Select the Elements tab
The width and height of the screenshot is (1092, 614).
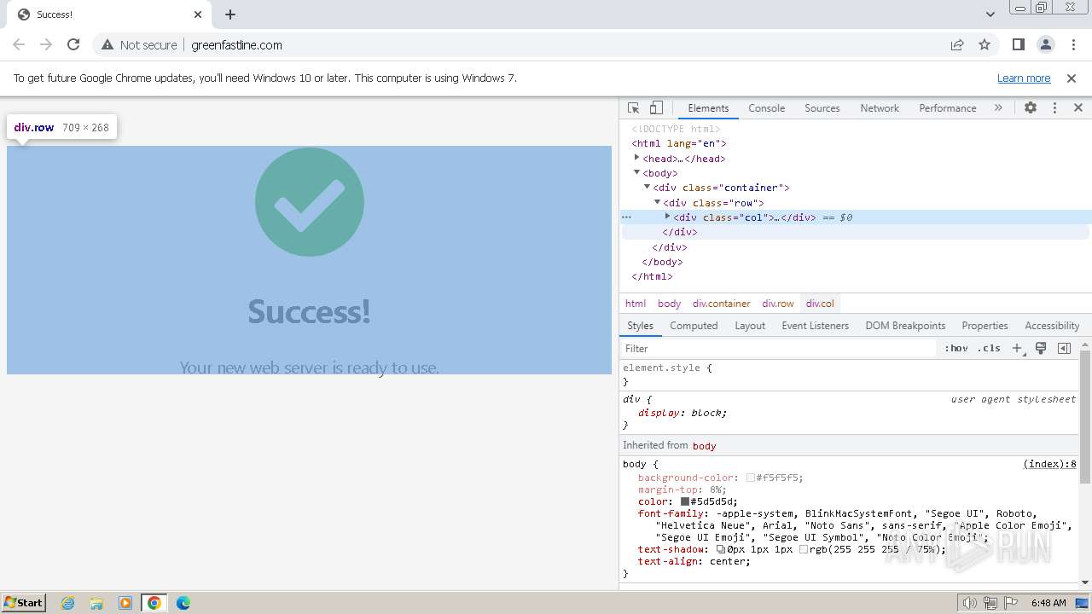coord(708,108)
